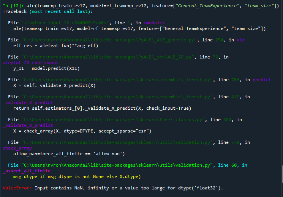This screenshot has width=283, height=197.
Task: Click '_validate_X_predict' below the line 412 entry
Action: 28,102
